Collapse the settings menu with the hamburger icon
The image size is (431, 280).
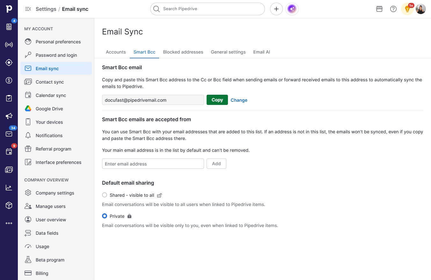pos(28,9)
